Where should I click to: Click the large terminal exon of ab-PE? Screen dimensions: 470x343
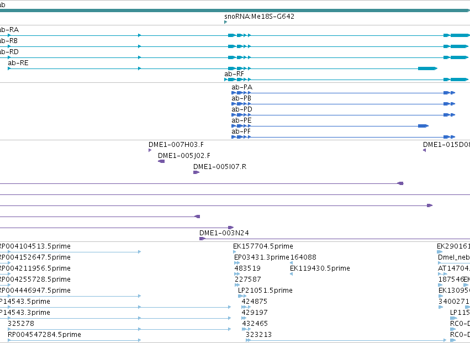[x=423, y=126]
